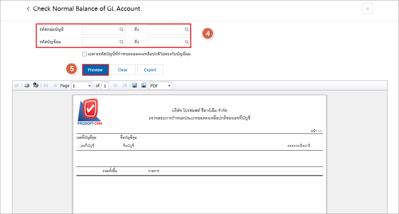Image resolution: width=399 pixels, height=214 pixels.
Task: Go back using the left arrow
Action: click(28, 9)
